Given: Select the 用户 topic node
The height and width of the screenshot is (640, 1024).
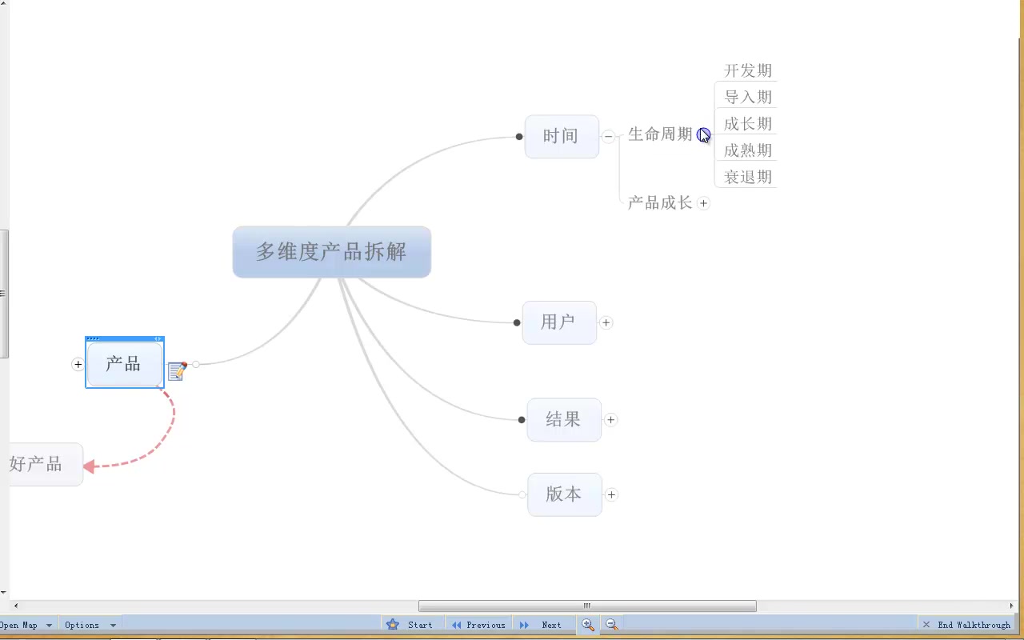Looking at the screenshot, I should pos(559,322).
